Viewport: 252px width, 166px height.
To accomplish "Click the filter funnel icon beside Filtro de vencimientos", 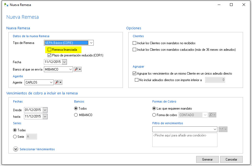I will pyautogui.click(x=221, y=129).
